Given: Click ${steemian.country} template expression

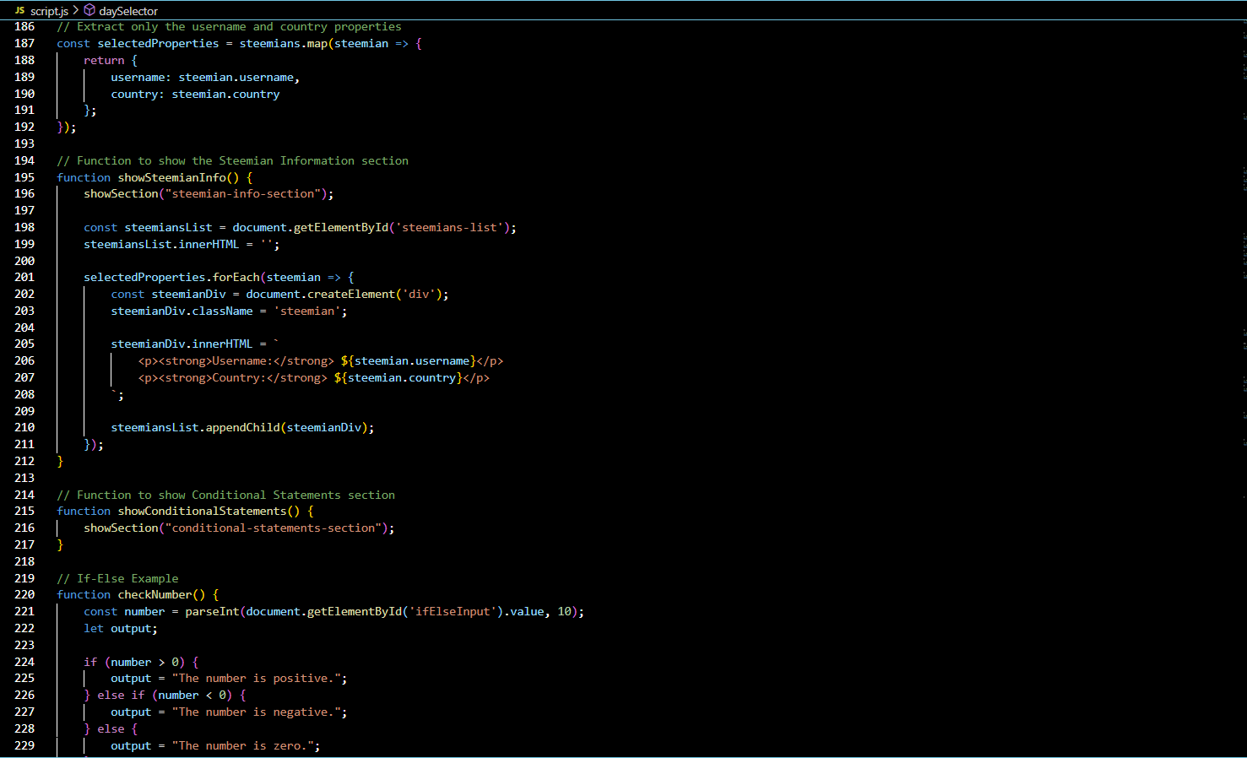Looking at the screenshot, I should pyautogui.click(x=398, y=377).
